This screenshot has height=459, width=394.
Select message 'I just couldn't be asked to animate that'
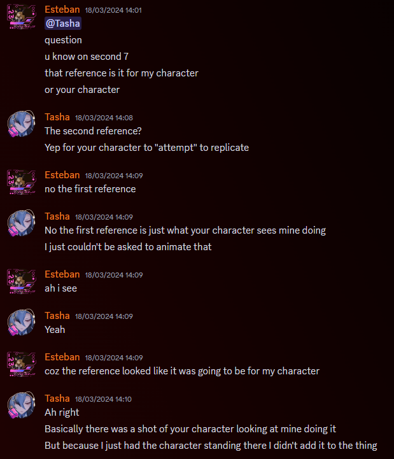click(128, 247)
